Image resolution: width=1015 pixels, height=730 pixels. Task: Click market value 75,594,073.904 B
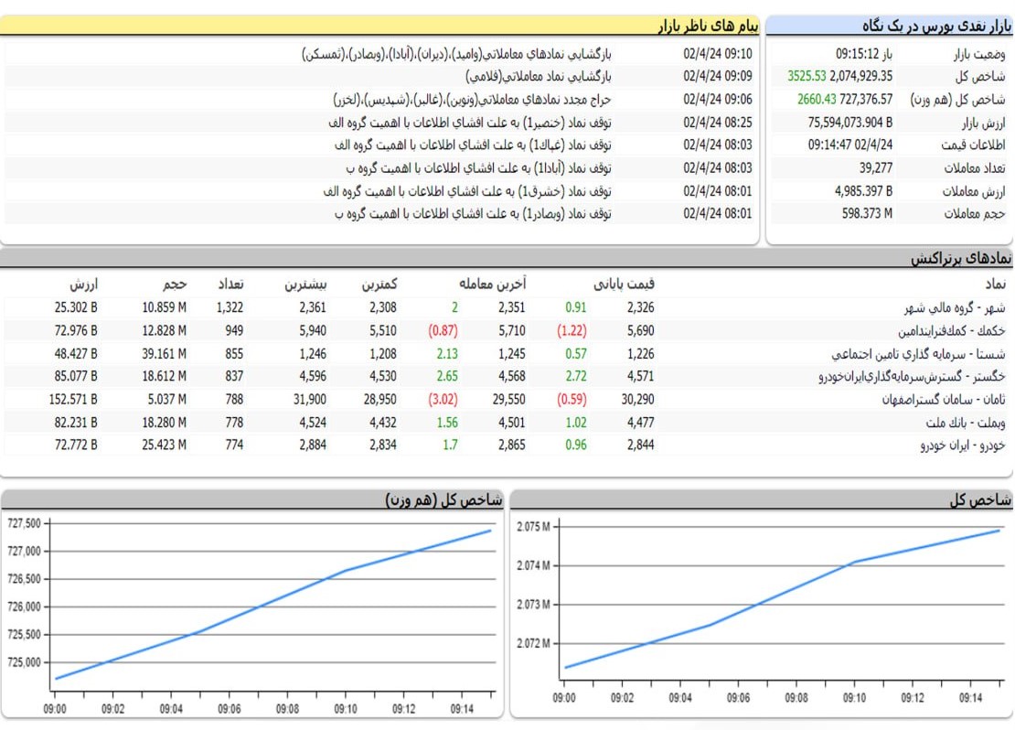click(850, 123)
